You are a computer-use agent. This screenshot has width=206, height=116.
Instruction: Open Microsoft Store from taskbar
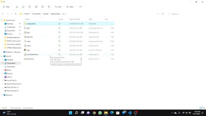pyautogui.click(x=118, y=113)
